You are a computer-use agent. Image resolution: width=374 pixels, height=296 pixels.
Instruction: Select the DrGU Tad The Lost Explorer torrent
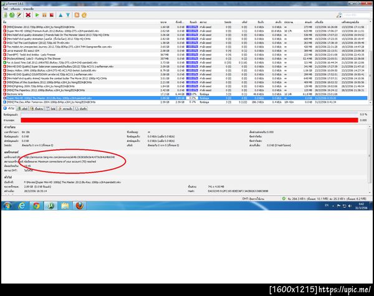185,43
